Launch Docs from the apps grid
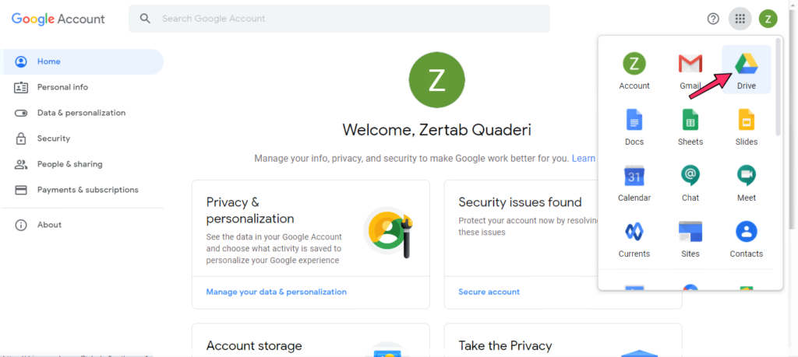 click(x=634, y=125)
